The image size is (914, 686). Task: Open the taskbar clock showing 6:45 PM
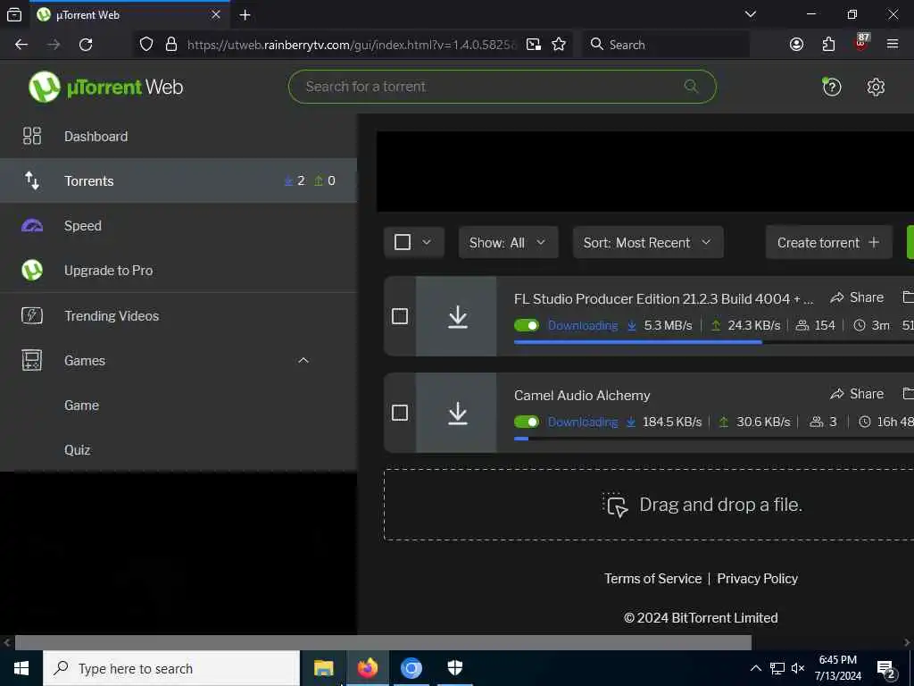[x=837, y=668]
